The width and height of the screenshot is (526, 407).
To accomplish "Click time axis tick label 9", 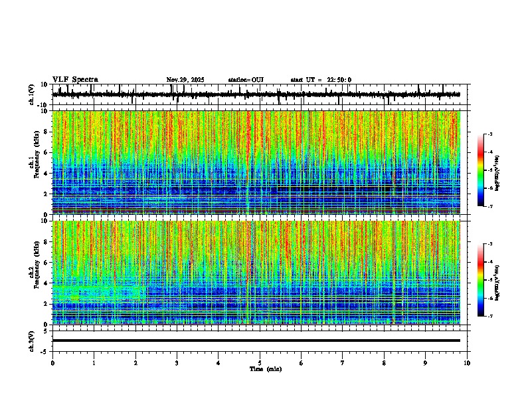I will tap(425, 363).
